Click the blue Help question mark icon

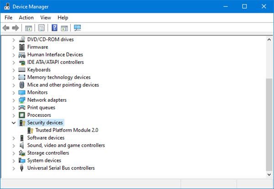click(x=54, y=28)
